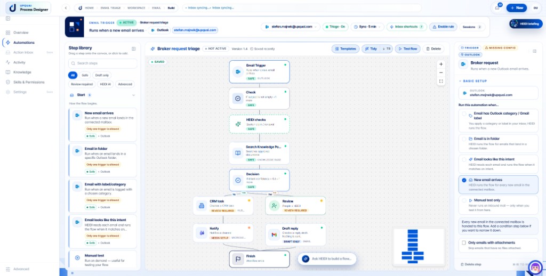The image size is (546, 276).
Task: Open the TB direction dropdown
Action: (386, 48)
